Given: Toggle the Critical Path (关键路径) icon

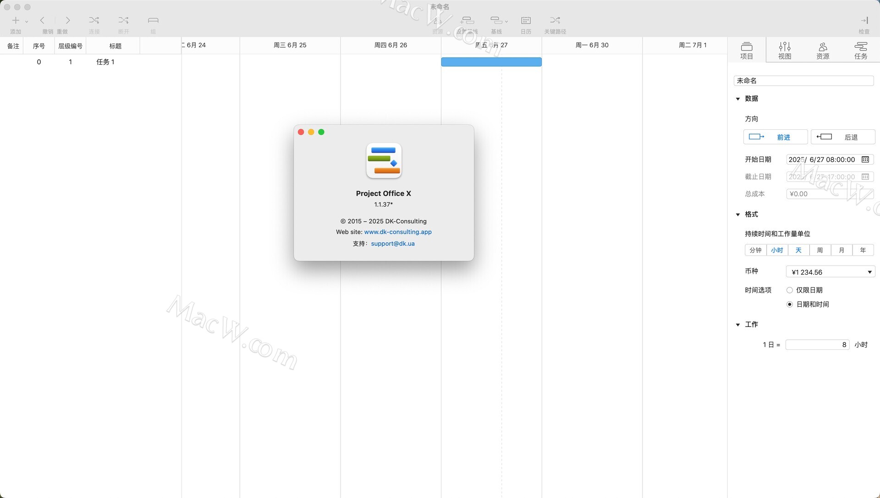Looking at the screenshot, I should [x=555, y=21].
